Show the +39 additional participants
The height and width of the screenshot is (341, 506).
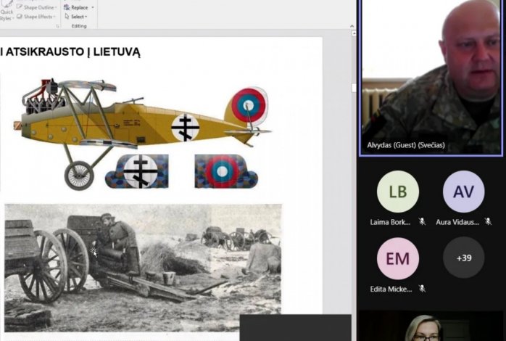[x=463, y=258]
